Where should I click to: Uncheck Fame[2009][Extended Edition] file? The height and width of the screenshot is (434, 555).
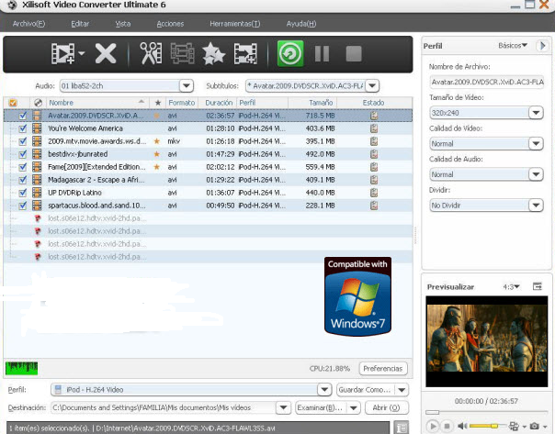[x=23, y=167]
